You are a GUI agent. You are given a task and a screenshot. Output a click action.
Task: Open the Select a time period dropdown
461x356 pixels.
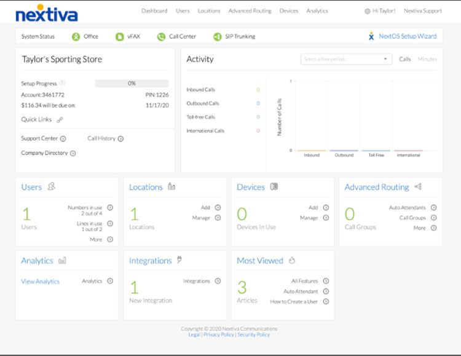(x=347, y=59)
